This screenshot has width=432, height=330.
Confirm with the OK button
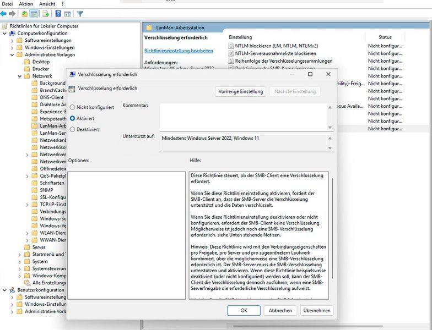pyautogui.click(x=244, y=310)
